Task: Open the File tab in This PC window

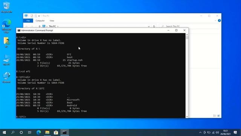Action: pos(28,21)
